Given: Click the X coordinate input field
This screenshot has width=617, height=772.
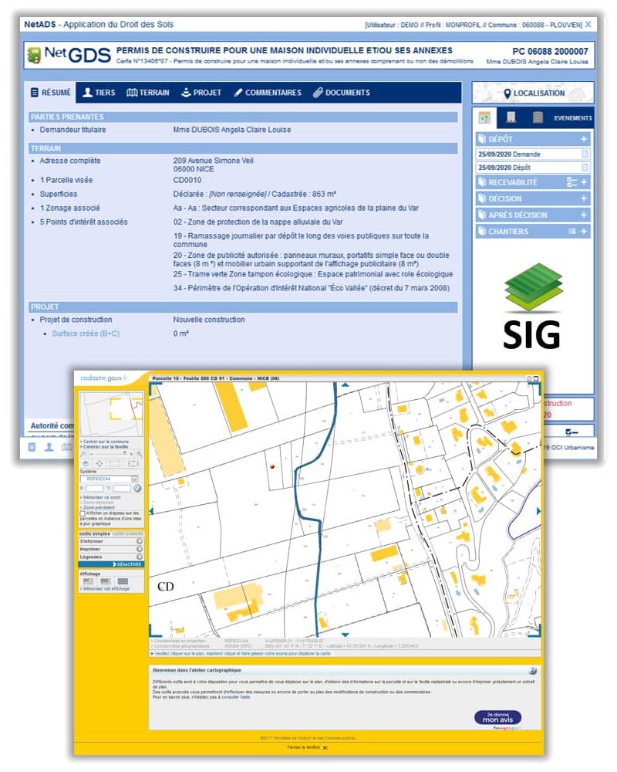Looking at the screenshot, I should pos(95,489).
